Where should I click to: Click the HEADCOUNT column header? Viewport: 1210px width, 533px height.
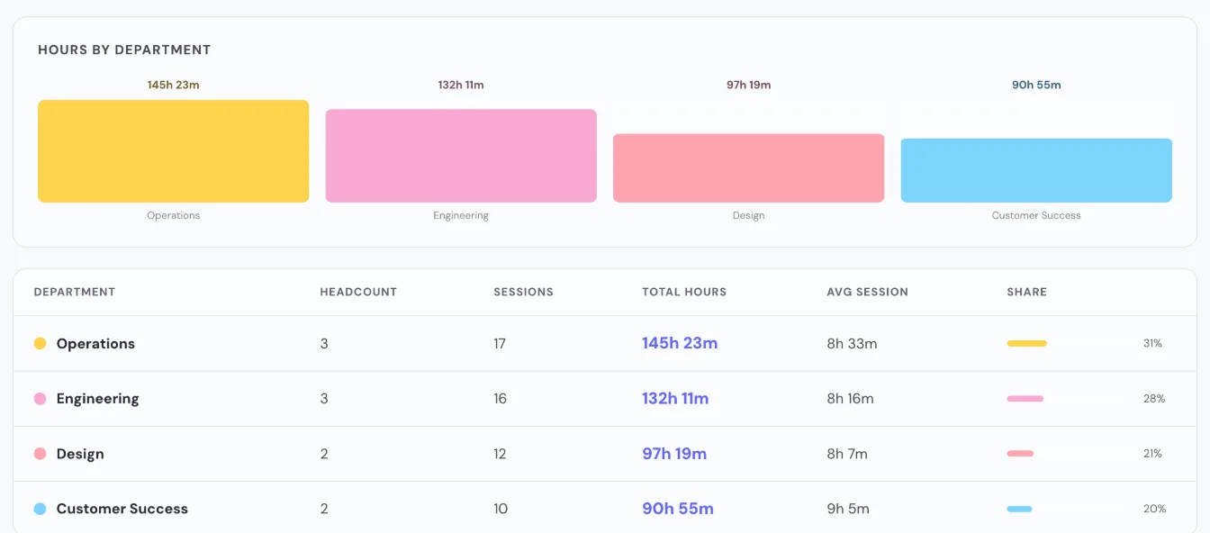[358, 292]
